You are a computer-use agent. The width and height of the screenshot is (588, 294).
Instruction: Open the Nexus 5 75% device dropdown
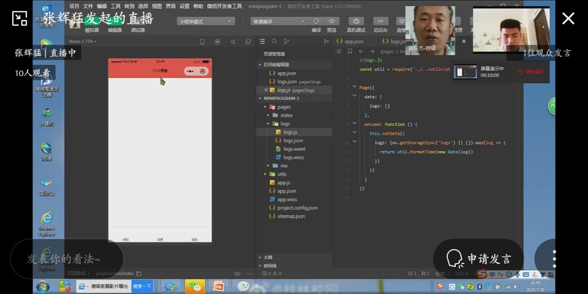click(x=84, y=41)
